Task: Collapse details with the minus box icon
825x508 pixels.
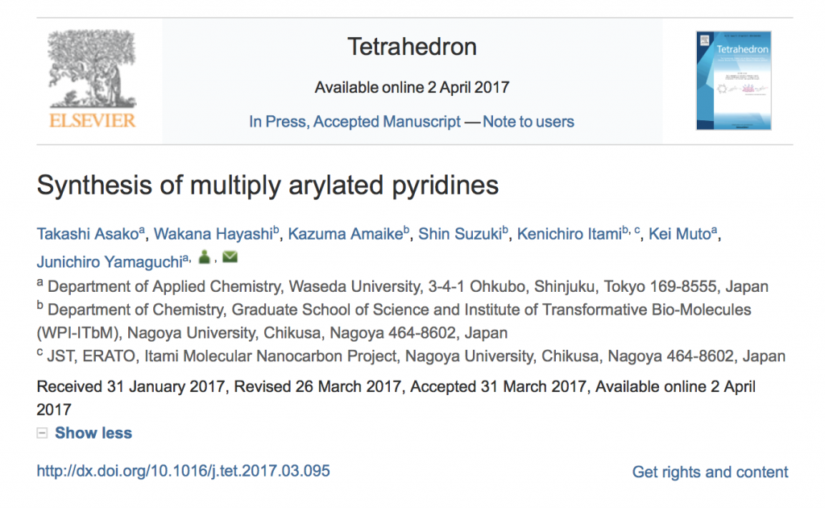Action: click(x=42, y=433)
